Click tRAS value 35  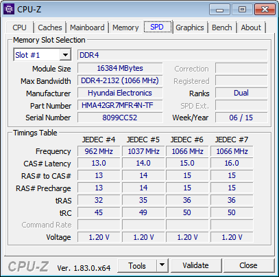tap(143, 200)
